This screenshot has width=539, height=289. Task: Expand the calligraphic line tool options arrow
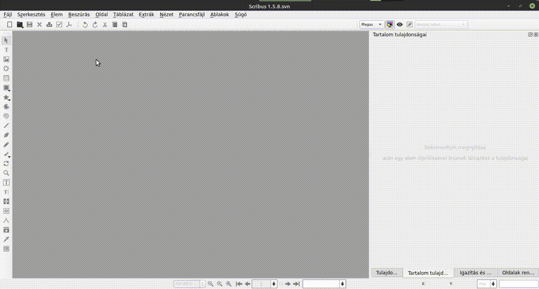(x=9, y=157)
